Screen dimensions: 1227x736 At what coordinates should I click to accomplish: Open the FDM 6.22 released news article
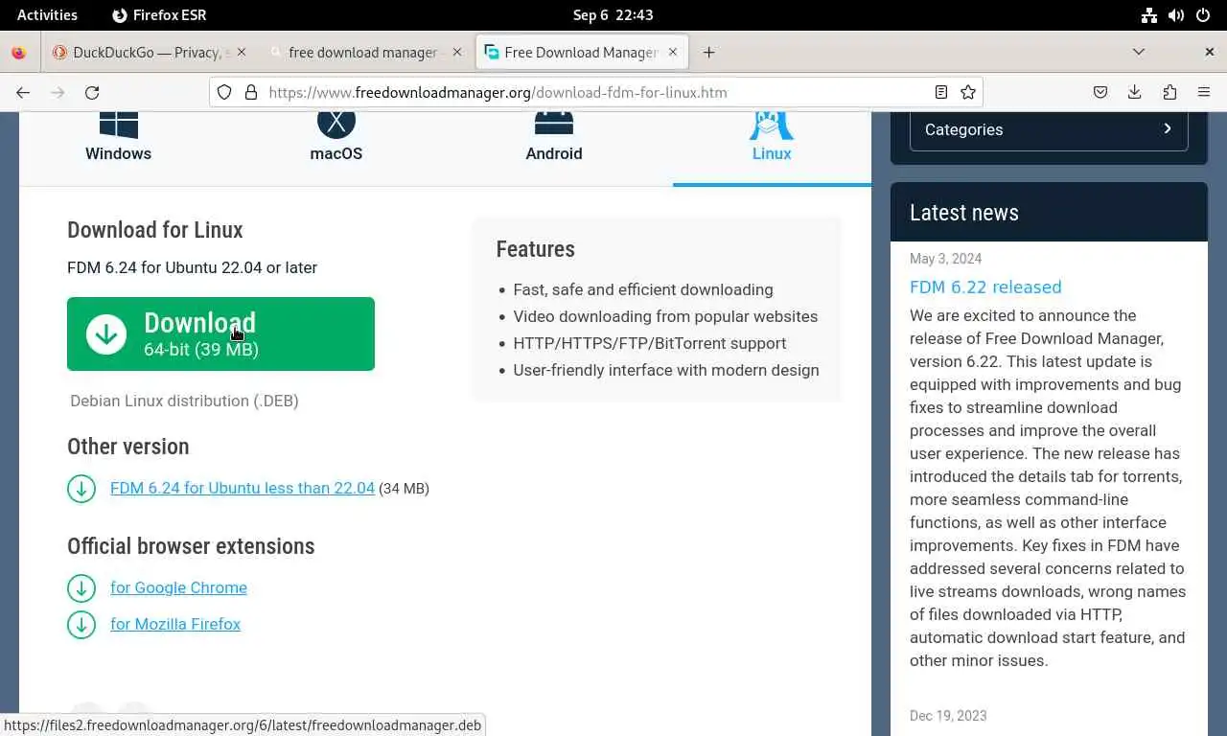click(x=985, y=287)
